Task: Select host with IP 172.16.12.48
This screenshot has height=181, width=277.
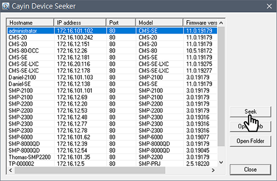Action: [112, 117]
